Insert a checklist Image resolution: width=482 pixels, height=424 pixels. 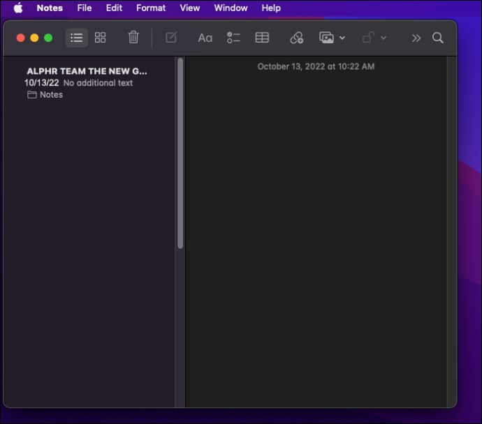(x=233, y=38)
